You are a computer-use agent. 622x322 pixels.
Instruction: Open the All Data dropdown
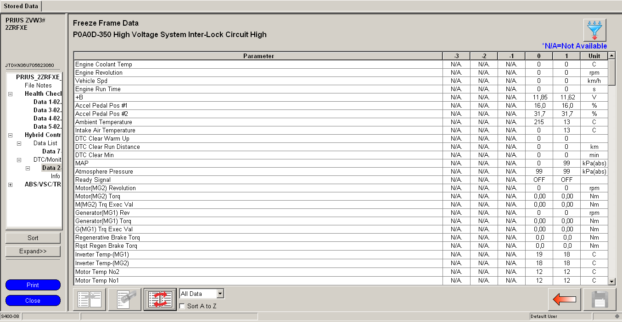tap(220, 294)
